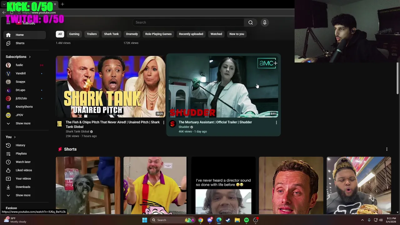Open the dog Short thumbnail

[88, 186]
